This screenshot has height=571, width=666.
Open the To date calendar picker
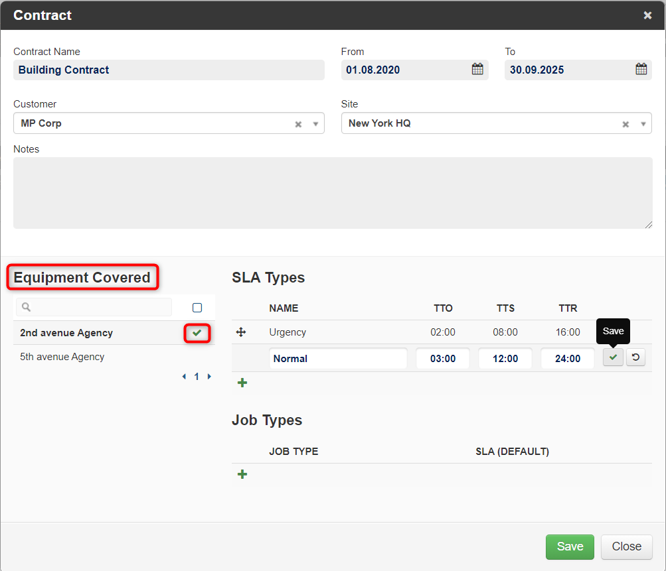pyautogui.click(x=641, y=69)
